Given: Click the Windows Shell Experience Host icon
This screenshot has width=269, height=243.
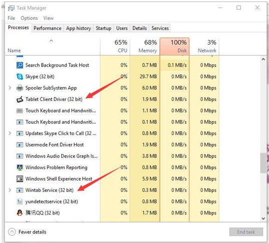Looking at the screenshot, I should (x=20, y=179).
